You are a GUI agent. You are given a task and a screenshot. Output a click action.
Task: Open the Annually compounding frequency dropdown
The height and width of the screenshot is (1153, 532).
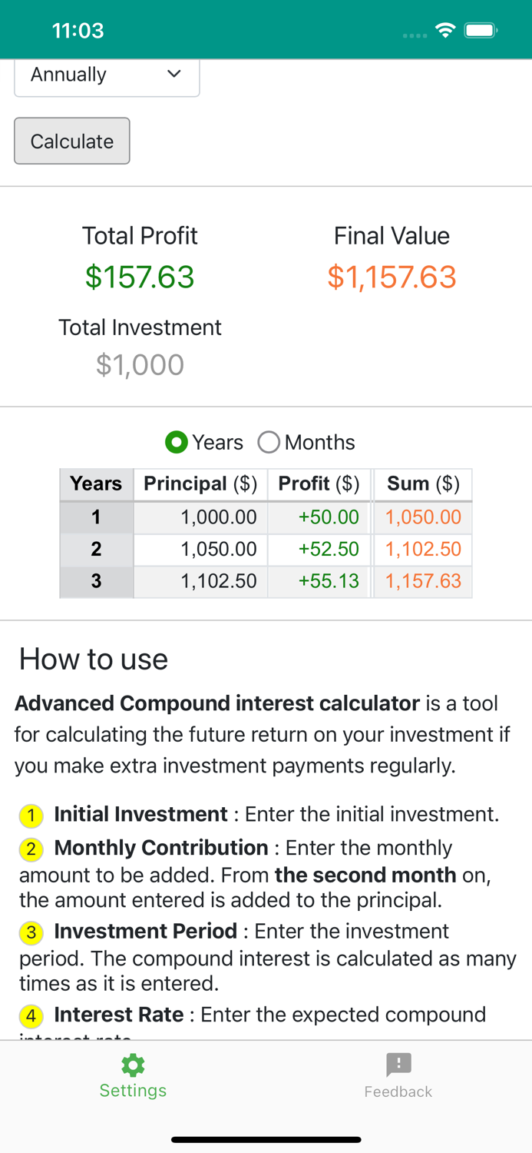click(106, 75)
